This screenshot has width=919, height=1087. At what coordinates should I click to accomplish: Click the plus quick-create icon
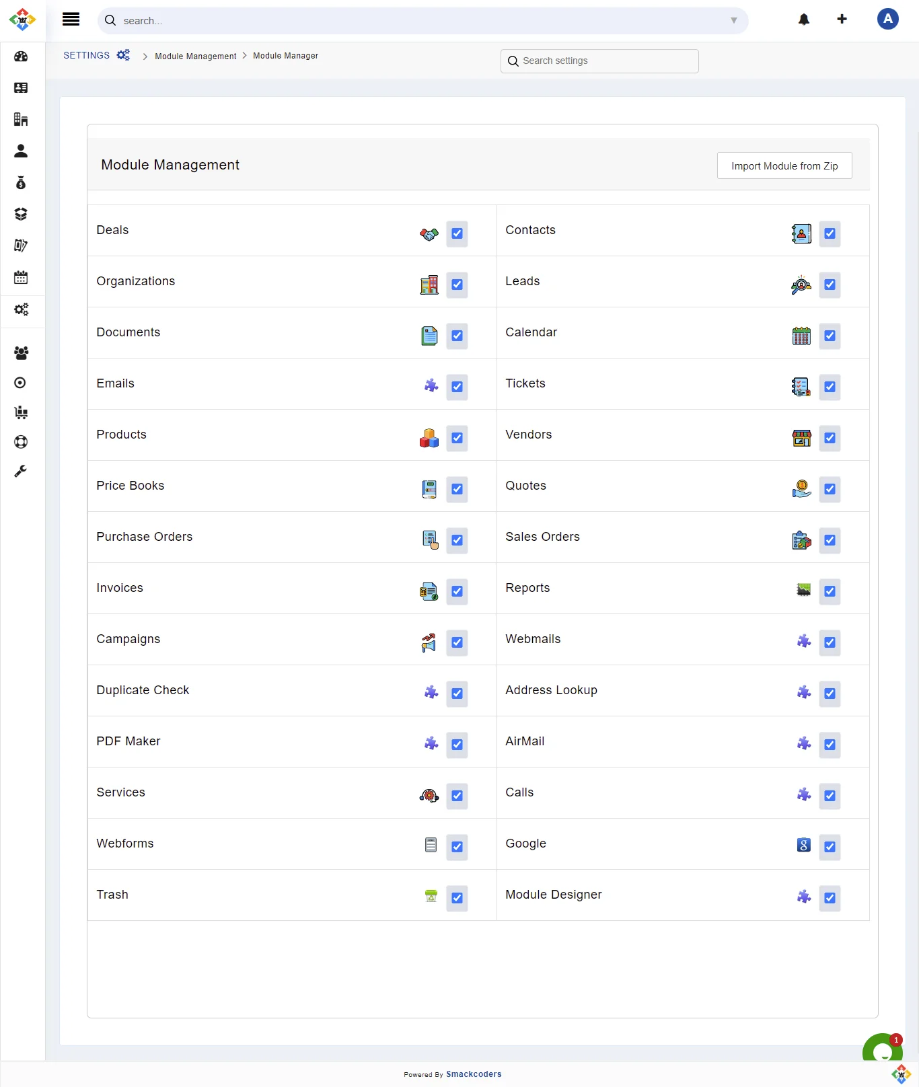842,19
